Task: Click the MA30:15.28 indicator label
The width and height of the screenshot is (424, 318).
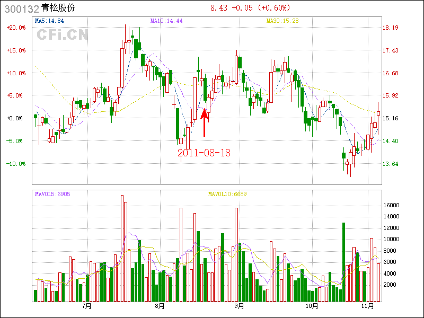Action: click(x=282, y=21)
